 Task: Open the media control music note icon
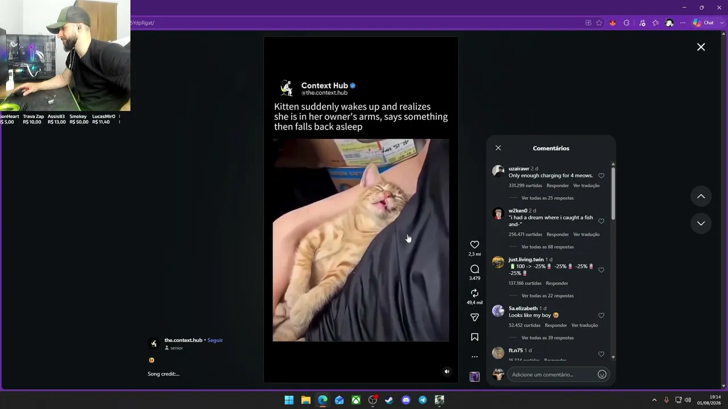coord(642,23)
